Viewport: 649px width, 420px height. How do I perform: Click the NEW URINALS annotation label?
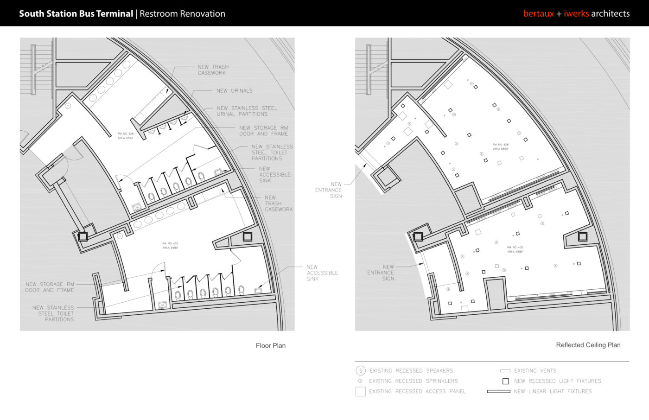234,91
